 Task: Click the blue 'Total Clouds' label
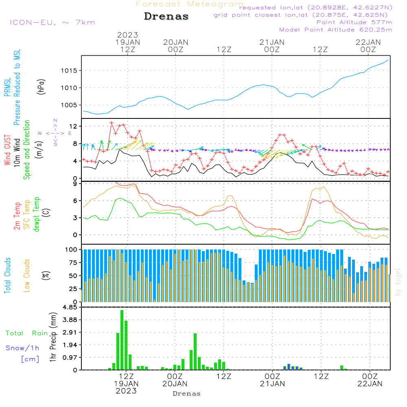pos(7,276)
